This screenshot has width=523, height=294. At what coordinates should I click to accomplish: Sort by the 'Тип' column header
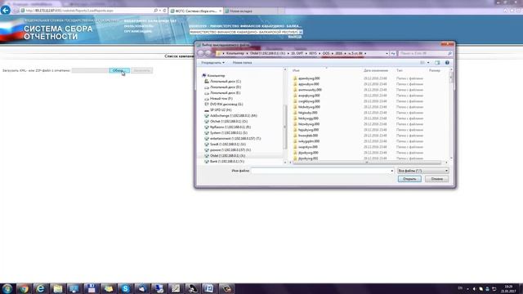400,71
